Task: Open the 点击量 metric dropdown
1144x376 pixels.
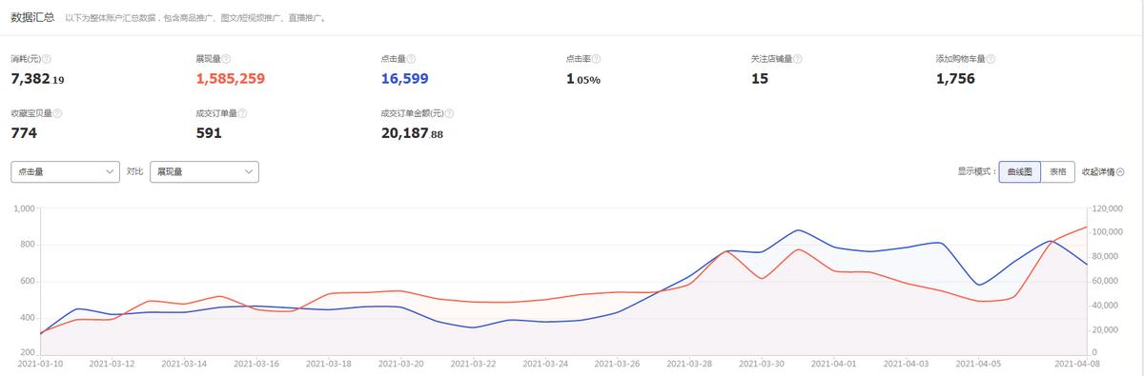Action: tap(65, 171)
